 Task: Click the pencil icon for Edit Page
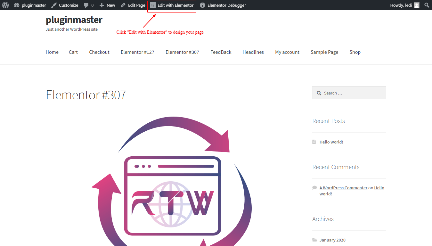point(123,5)
